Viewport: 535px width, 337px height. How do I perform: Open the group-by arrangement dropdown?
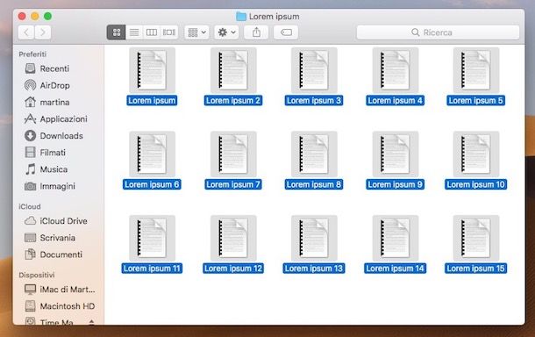tap(196, 32)
